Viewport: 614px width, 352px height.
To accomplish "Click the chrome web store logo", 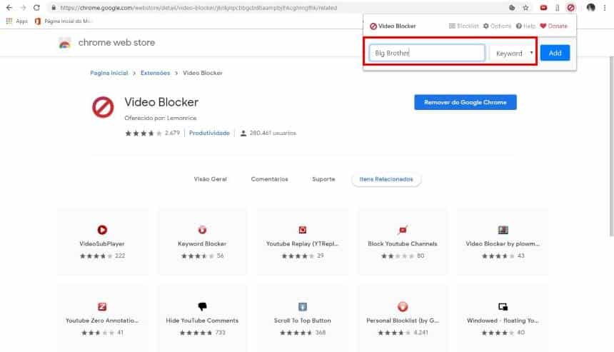I will pos(65,43).
